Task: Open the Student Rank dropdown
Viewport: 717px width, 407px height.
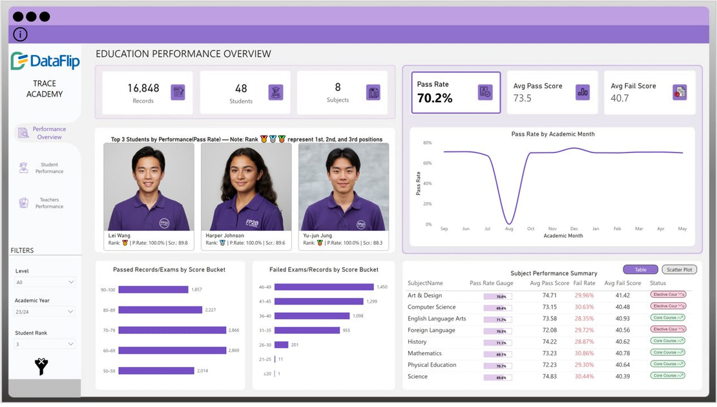Action: (x=45, y=344)
